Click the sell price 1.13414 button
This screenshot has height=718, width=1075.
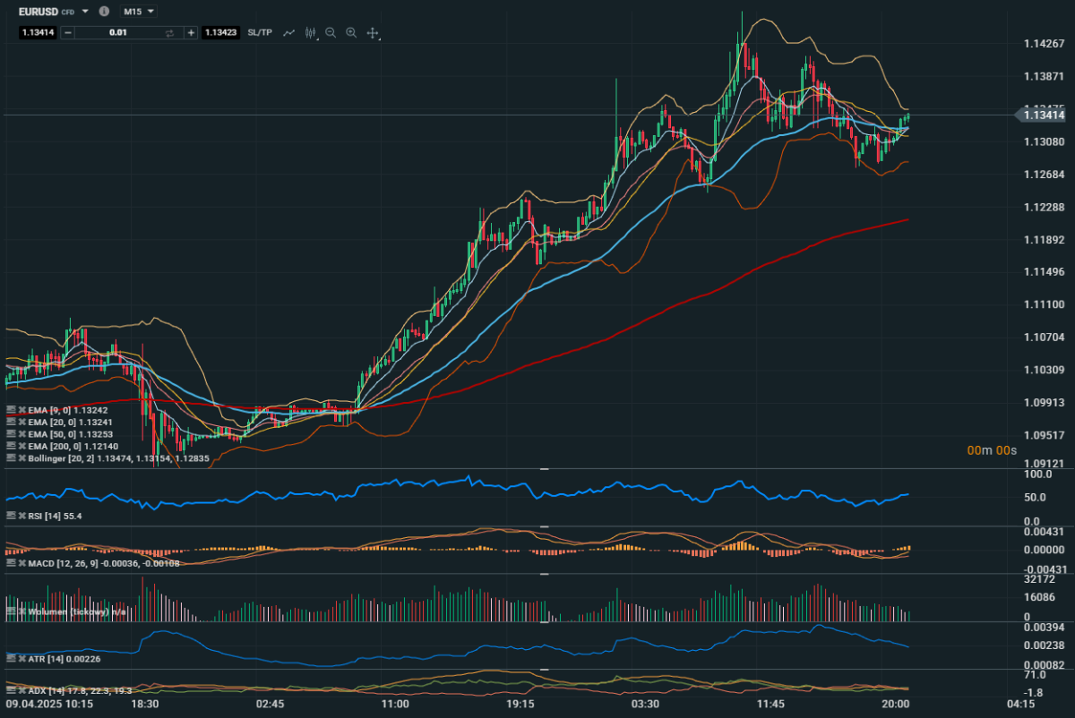(x=39, y=32)
